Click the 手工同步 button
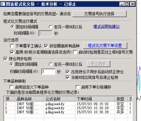 (x=98, y=64)
